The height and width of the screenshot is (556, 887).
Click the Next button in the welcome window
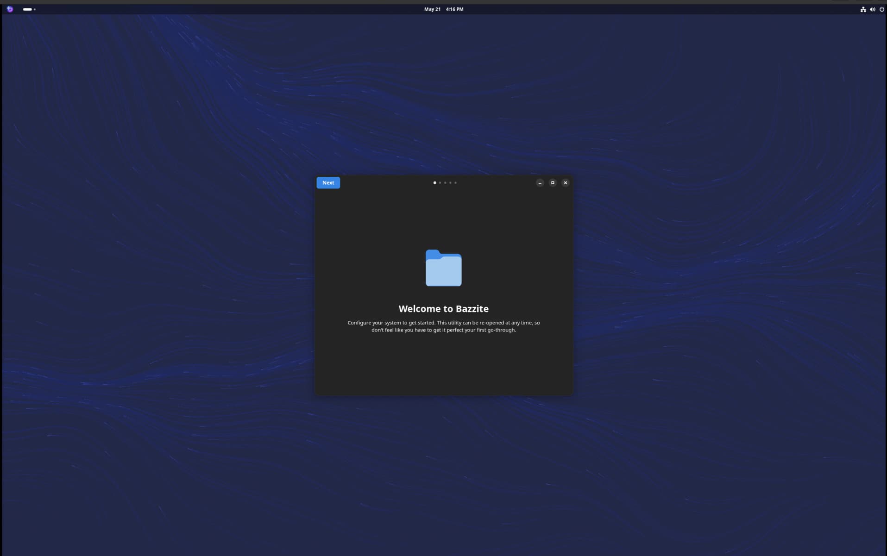[x=328, y=183]
